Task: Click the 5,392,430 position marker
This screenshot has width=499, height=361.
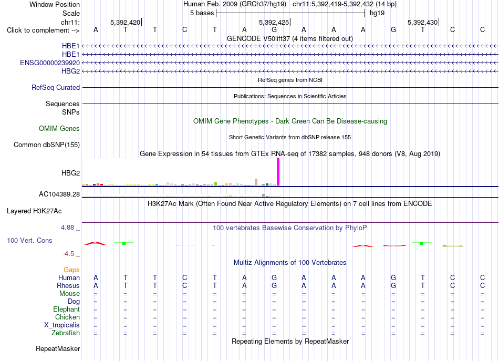Action: [x=423, y=22]
